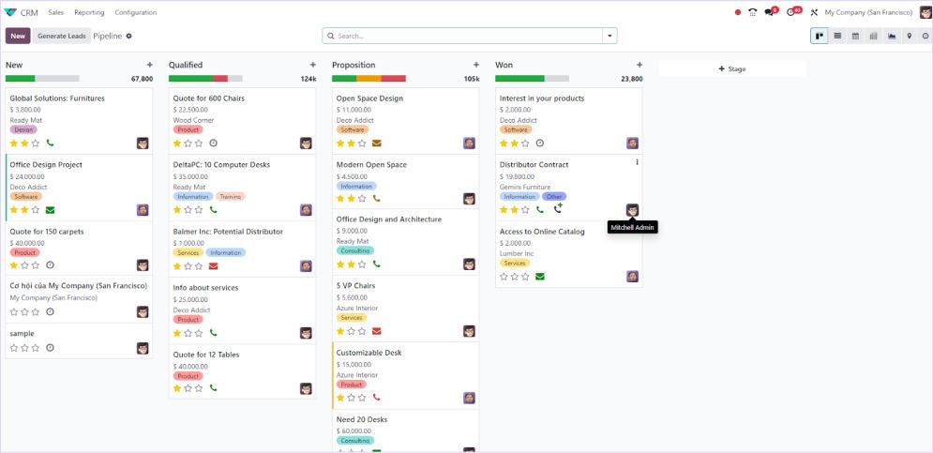The width and height of the screenshot is (933, 453).
Task: Set second priority star on Info about services
Action: (x=188, y=333)
